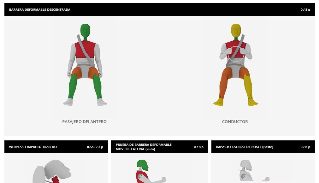The image size is (319, 183).
Task: Click the driver dummy's steering wheel
Action: (x=236, y=54)
